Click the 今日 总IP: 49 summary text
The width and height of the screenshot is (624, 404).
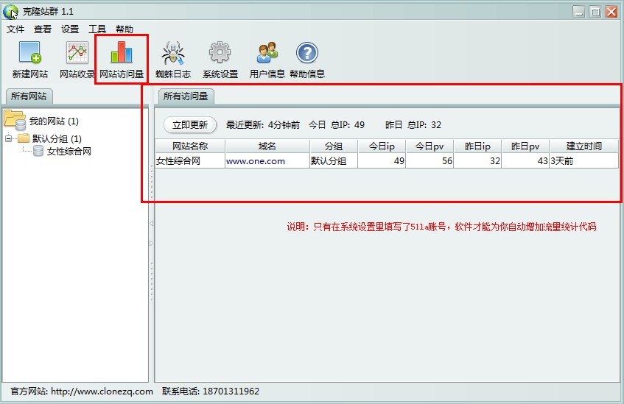337,125
